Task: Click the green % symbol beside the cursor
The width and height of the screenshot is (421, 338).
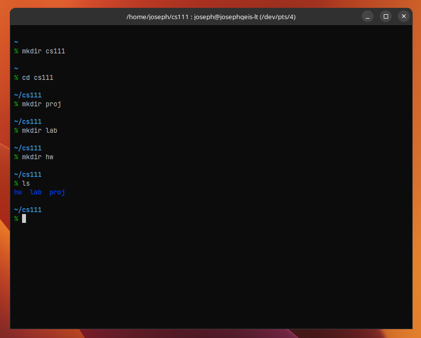Action: [x=16, y=218]
